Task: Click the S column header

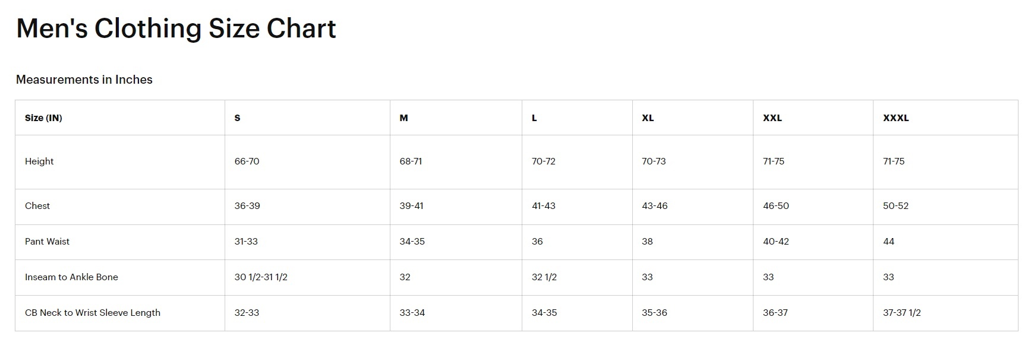Action: (237, 118)
